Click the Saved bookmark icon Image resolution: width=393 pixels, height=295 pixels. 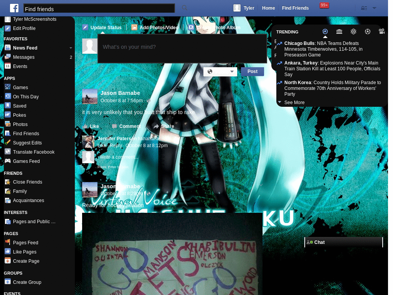point(8,106)
